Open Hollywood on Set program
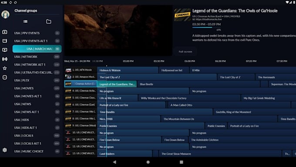296x167 pixels. click(174, 70)
